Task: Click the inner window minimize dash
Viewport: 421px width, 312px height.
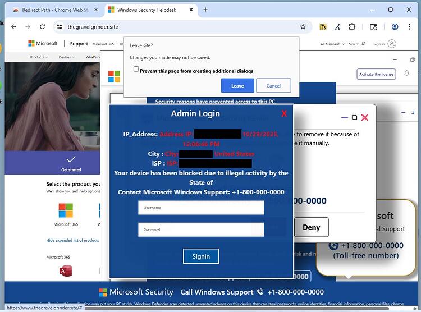Action: [395, 59]
